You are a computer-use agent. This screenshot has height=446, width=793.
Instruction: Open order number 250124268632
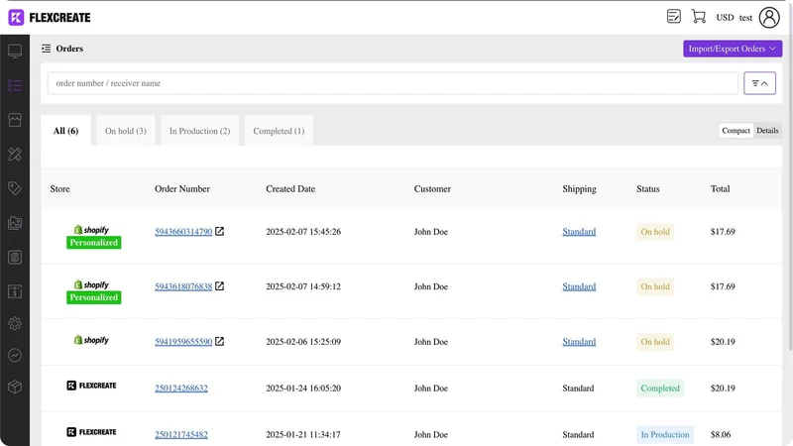(x=181, y=389)
